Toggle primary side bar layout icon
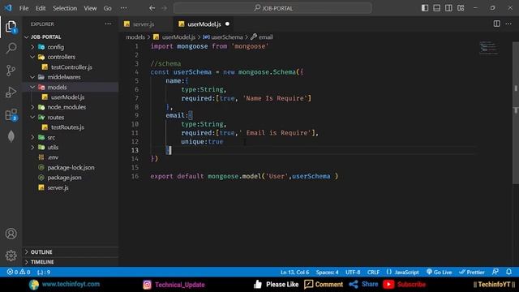519x292 pixels. pyautogui.click(x=425, y=8)
